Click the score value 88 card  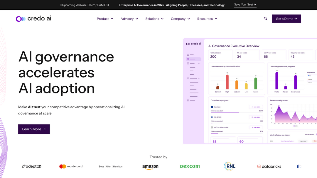223,140
